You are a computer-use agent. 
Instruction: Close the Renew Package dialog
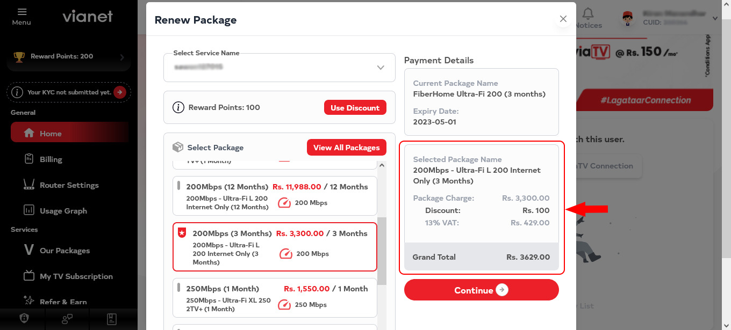tap(563, 19)
